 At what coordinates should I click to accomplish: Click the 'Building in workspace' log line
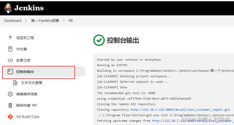(165, 71)
